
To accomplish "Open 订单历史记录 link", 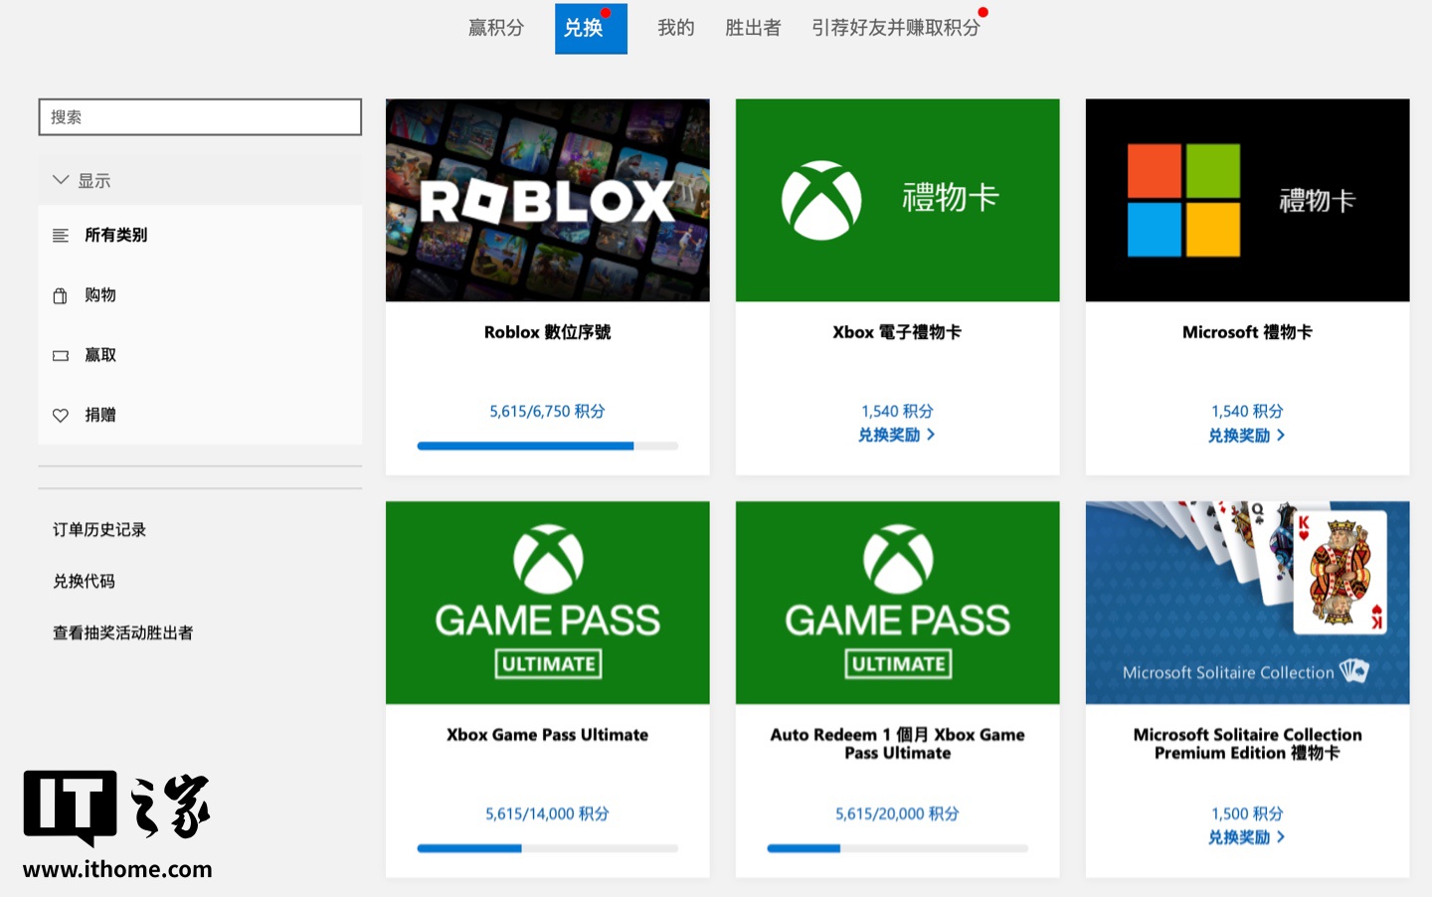I will point(99,530).
